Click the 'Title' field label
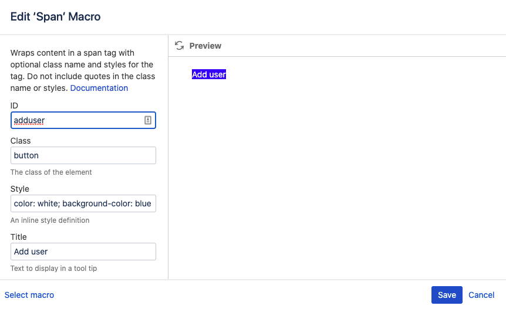 pos(19,237)
